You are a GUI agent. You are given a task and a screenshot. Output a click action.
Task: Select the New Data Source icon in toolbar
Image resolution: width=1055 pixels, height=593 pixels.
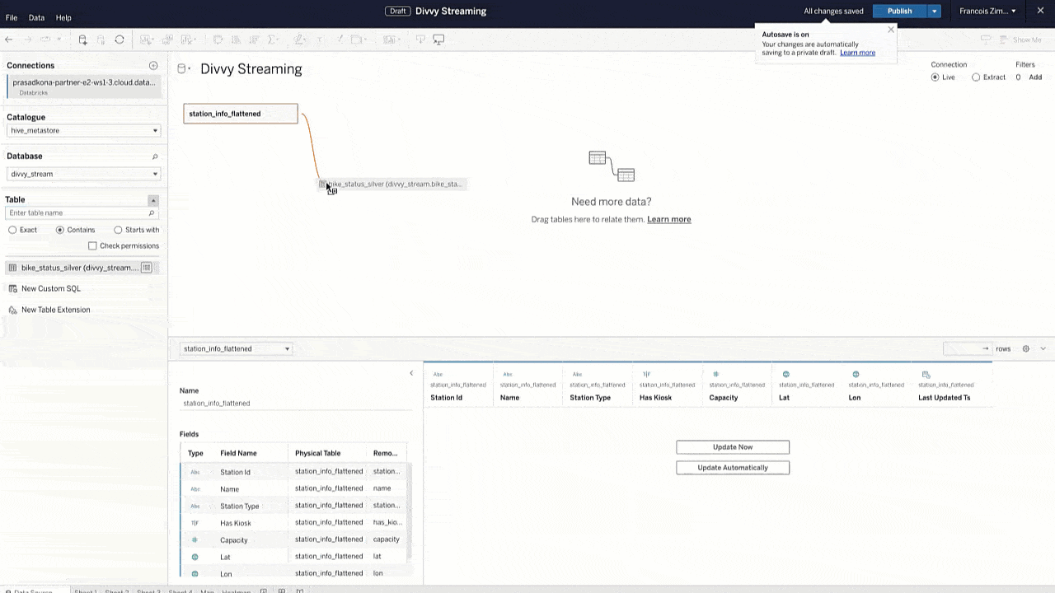pos(82,39)
